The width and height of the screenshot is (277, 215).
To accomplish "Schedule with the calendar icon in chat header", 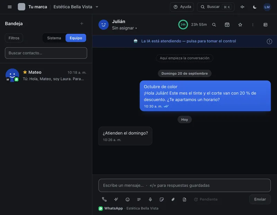I will click(x=227, y=25).
